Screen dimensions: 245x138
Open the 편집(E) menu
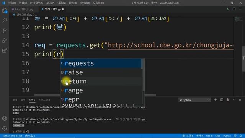click(23, 3)
